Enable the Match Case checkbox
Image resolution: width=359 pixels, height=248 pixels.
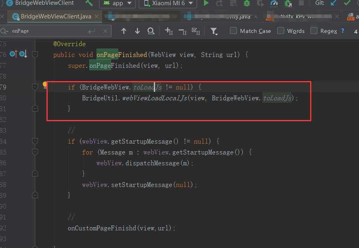pos(233,30)
